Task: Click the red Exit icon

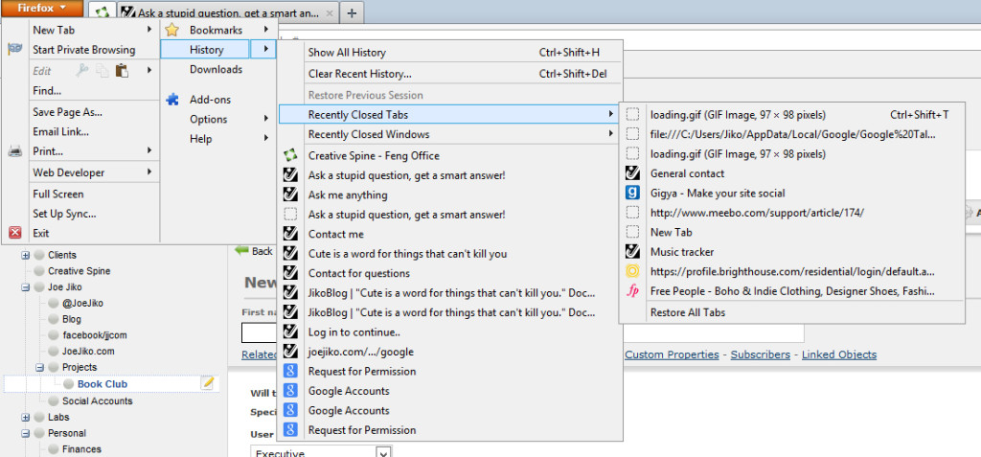Action: click(x=15, y=233)
